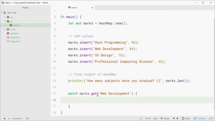Open .gitignore from the tree
The width and height of the screenshot is (215, 121).
click(14, 33)
